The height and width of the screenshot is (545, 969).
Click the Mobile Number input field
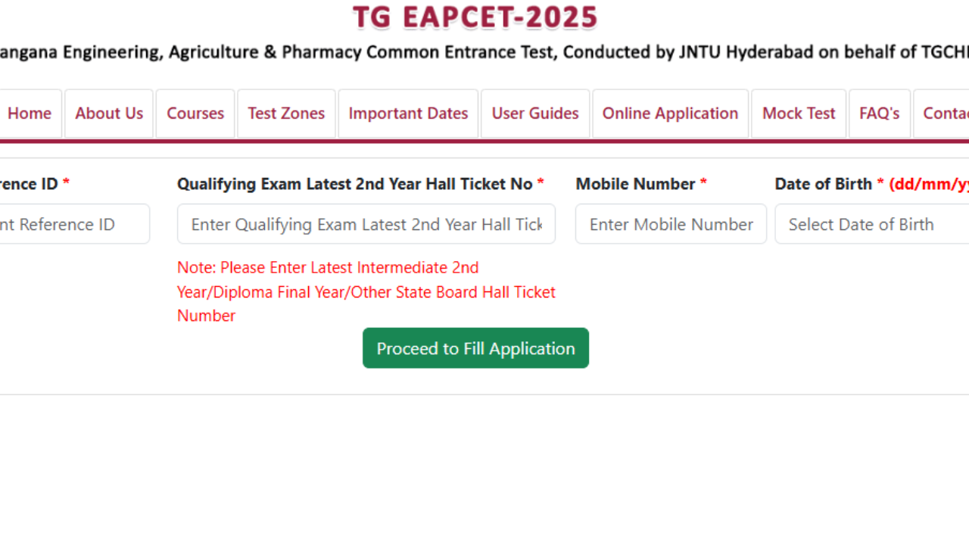click(x=671, y=224)
